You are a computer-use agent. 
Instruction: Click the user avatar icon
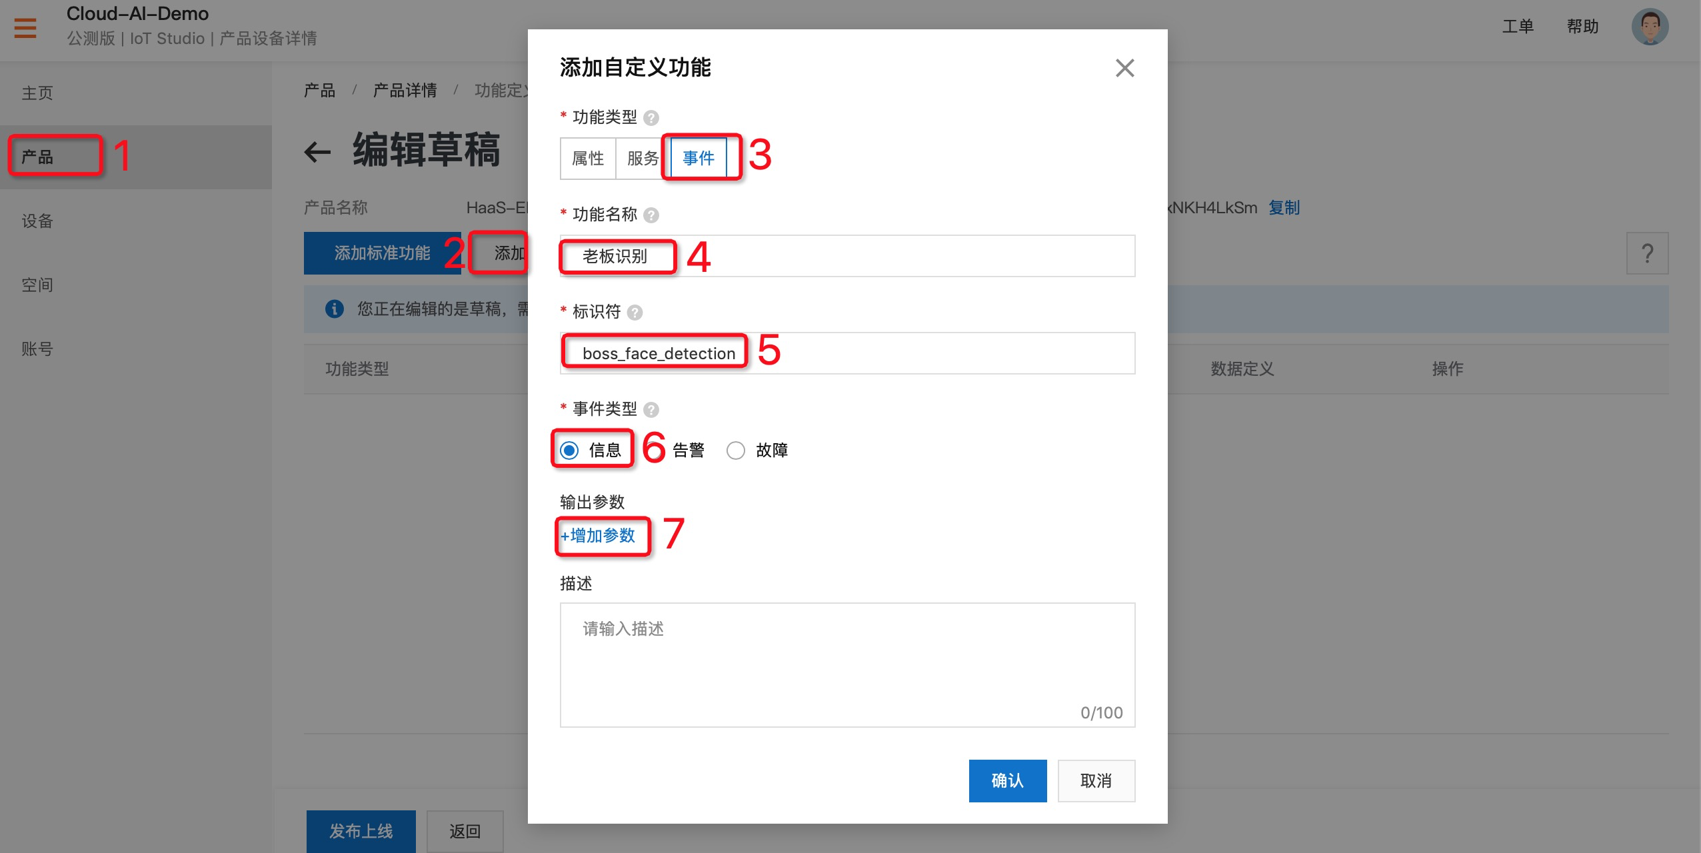(1649, 27)
